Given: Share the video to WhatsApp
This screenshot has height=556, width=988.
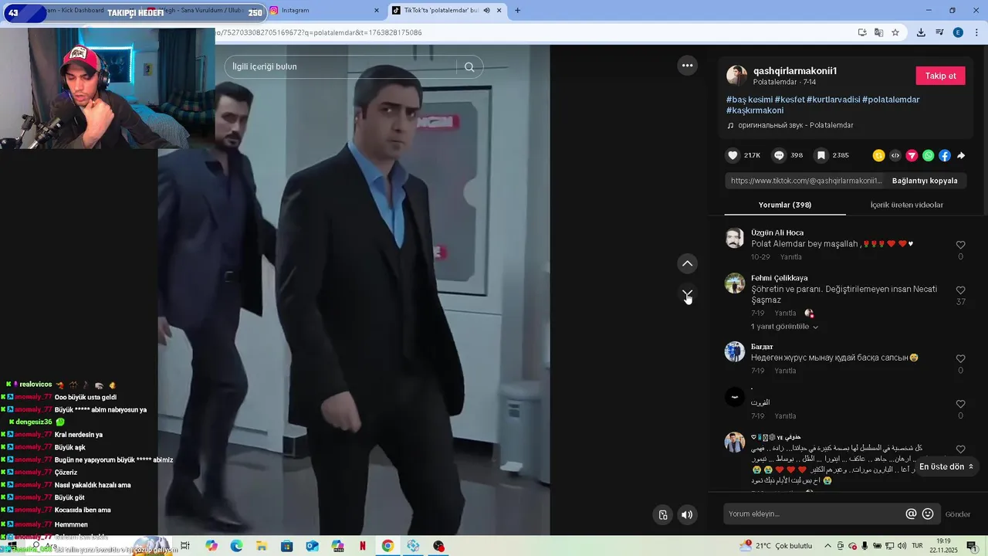Looking at the screenshot, I should point(928,155).
